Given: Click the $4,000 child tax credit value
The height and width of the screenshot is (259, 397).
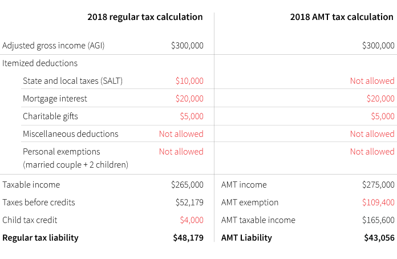Looking at the screenshot, I should (x=191, y=220).
